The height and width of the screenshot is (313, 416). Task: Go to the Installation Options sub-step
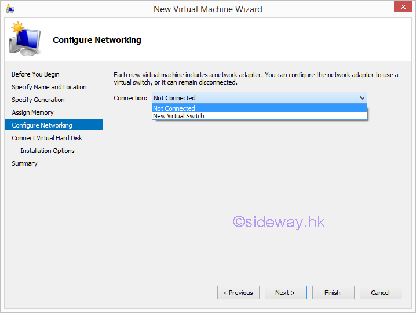pos(48,151)
